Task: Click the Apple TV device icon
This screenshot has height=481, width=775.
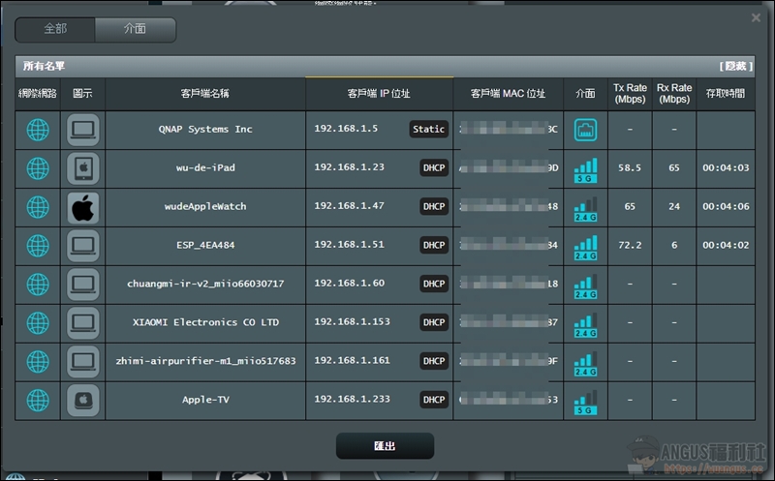Action: (82, 400)
